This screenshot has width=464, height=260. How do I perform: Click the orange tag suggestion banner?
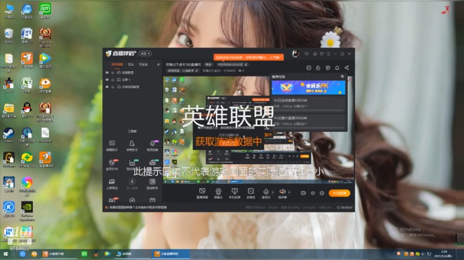pos(249,57)
